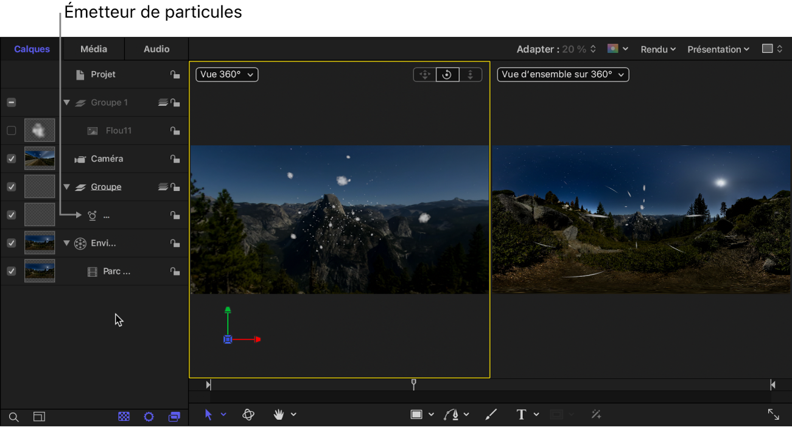
Task: Switch to the Audio tab
Action: click(x=156, y=49)
